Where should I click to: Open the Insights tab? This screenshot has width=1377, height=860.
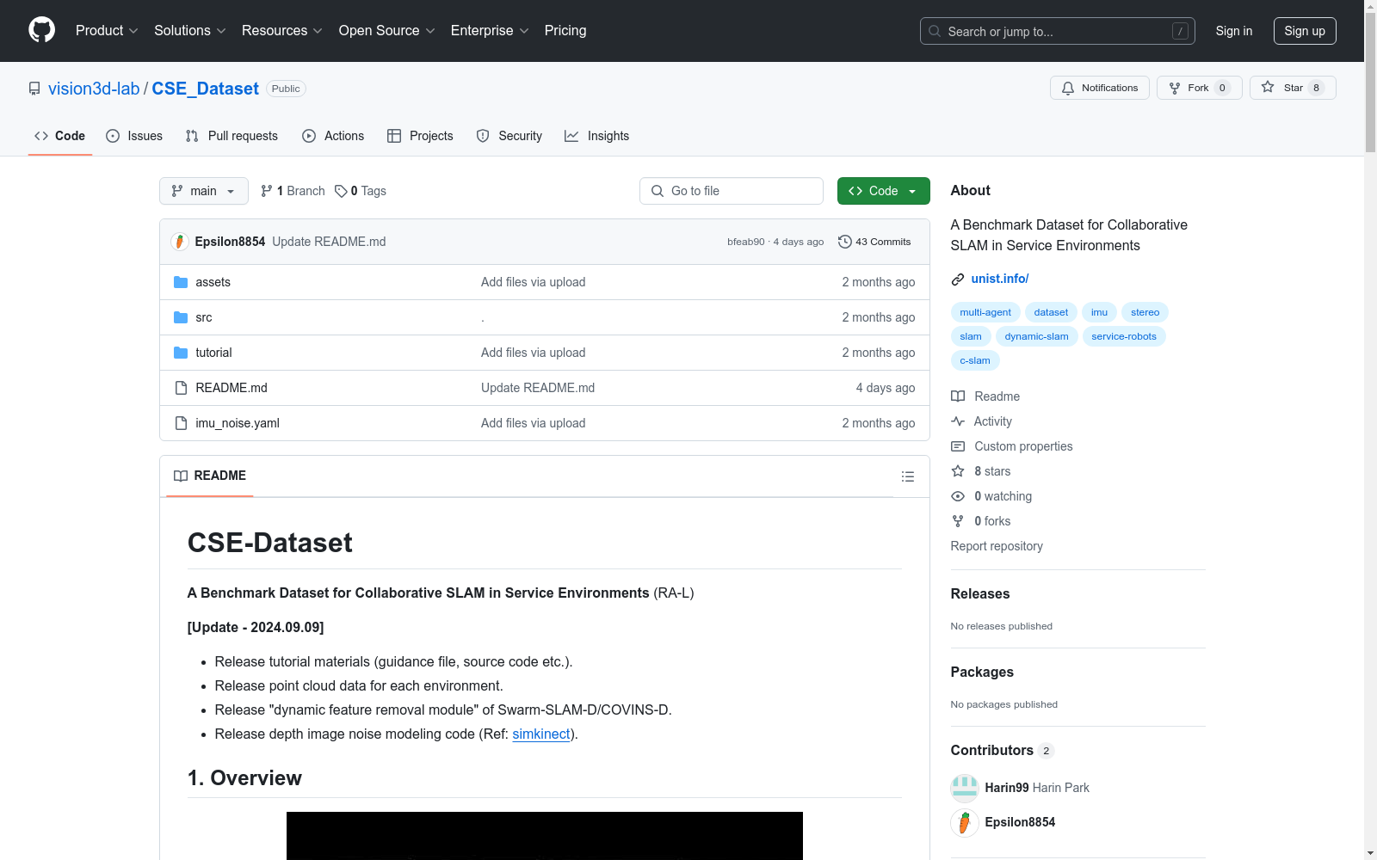[597, 136]
